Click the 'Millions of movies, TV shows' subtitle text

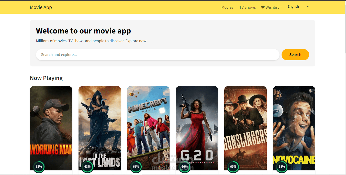coord(92,41)
